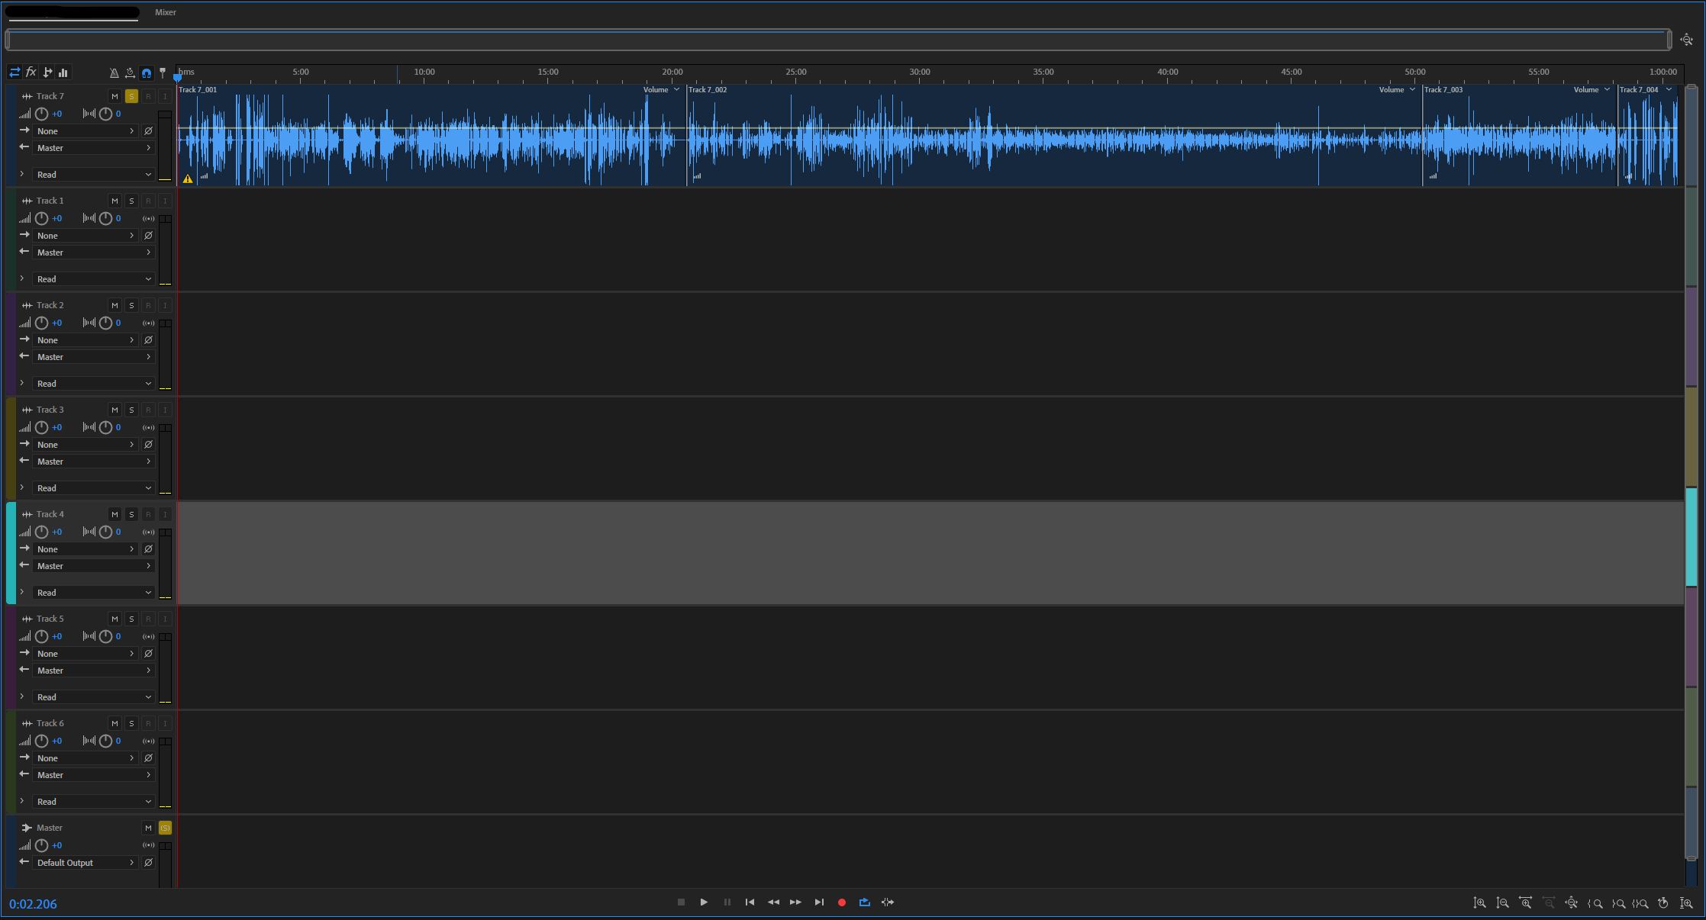Mute Track 7
Viewport: 1706px width, 920px height.
click(x=114, y=96)
